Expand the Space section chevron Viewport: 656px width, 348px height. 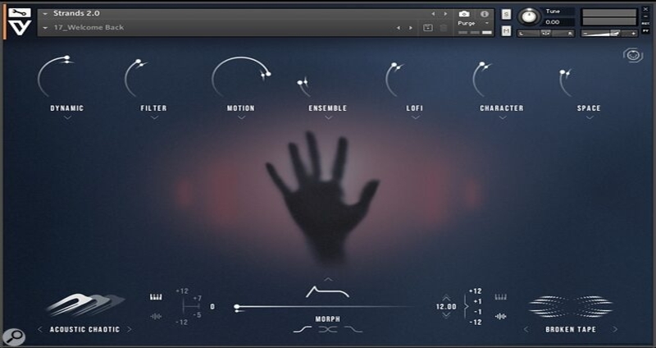590,118
